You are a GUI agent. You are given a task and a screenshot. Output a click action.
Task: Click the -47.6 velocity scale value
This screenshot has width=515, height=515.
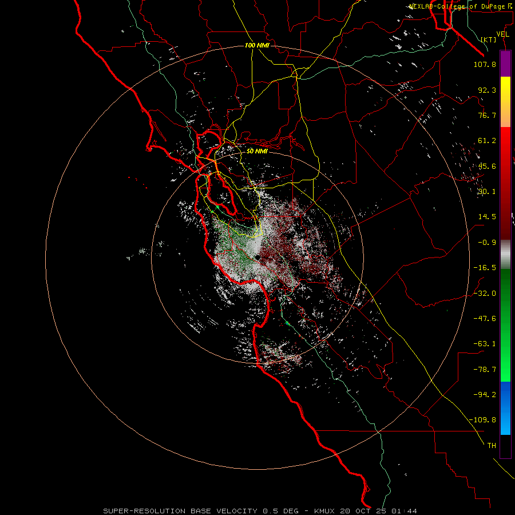pos(485,319)
